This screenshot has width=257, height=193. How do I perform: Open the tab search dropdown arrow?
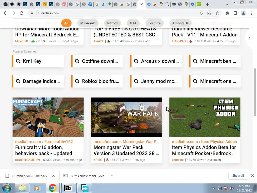point(227,5)
